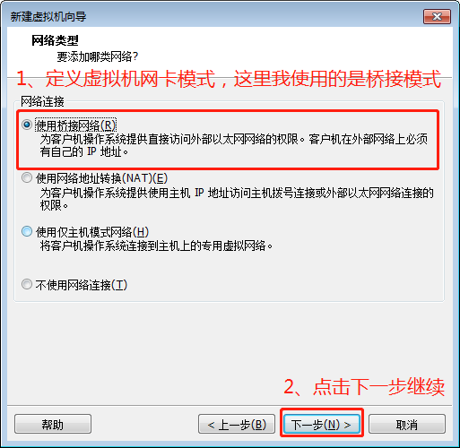Viewport: 460px width, 448px height.
Task: Go back with the 上一步(B) button
Action: click(x=237, y=424)
